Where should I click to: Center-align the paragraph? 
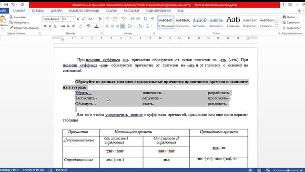pos(112,26)
